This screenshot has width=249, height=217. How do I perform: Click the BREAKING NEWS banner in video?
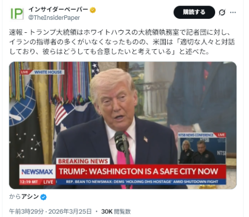click(83, 161)
